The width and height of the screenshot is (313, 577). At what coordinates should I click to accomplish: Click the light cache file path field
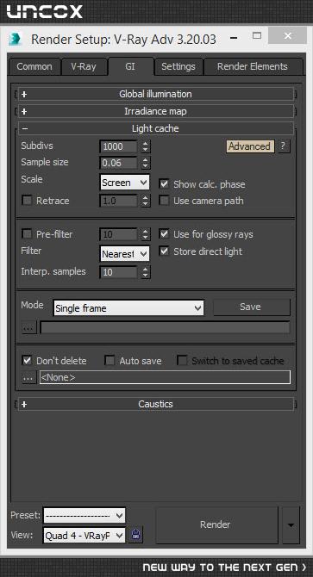165,327
